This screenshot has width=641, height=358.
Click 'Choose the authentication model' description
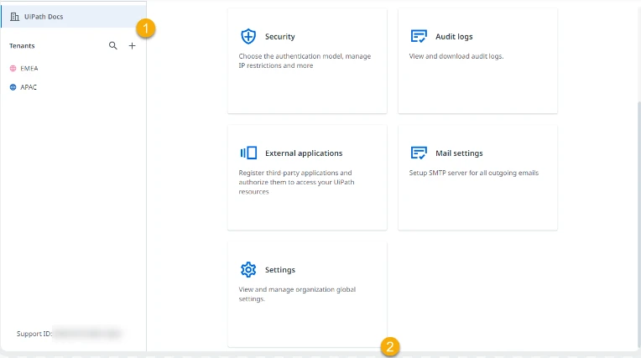[x=305, y=61]
